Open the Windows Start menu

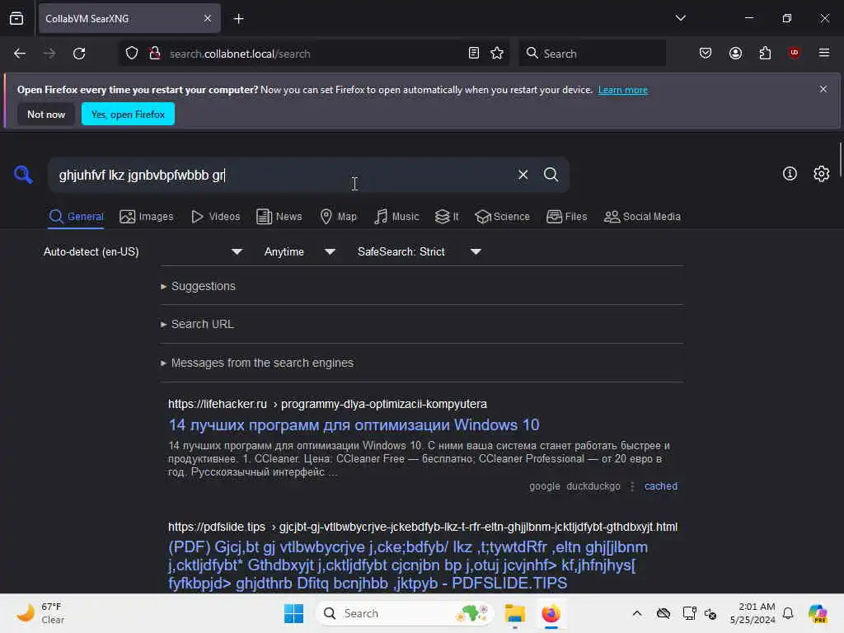click(293, 613)
